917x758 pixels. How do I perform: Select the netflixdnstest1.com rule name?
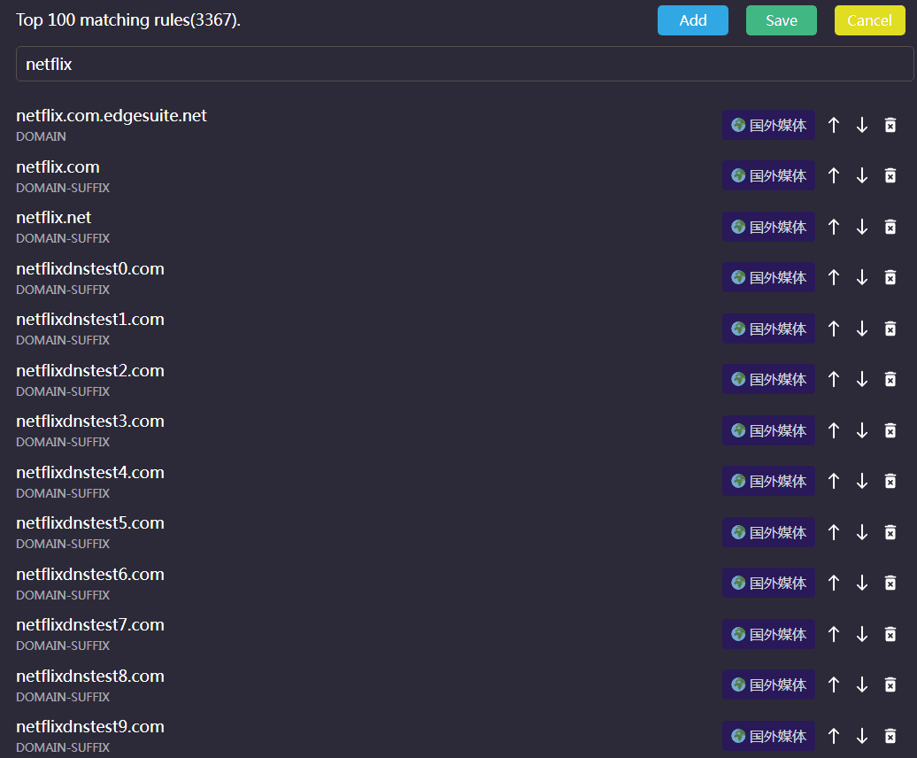(x=90, y=320)
